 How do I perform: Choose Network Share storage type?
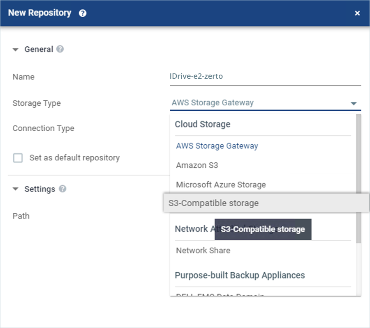[203, 251]
